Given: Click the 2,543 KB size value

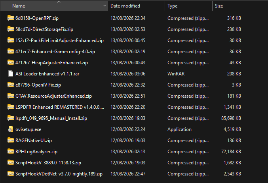Looking at the screenshot, I should click(x=232, y=174).
